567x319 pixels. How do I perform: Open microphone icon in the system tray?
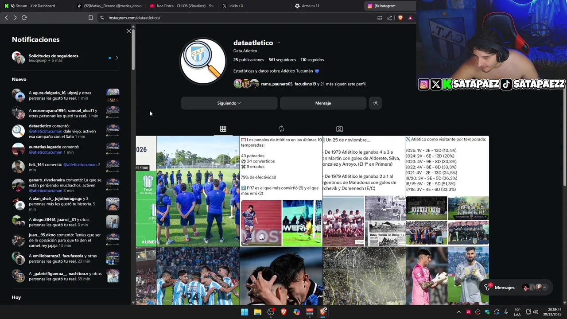(506, 312)
